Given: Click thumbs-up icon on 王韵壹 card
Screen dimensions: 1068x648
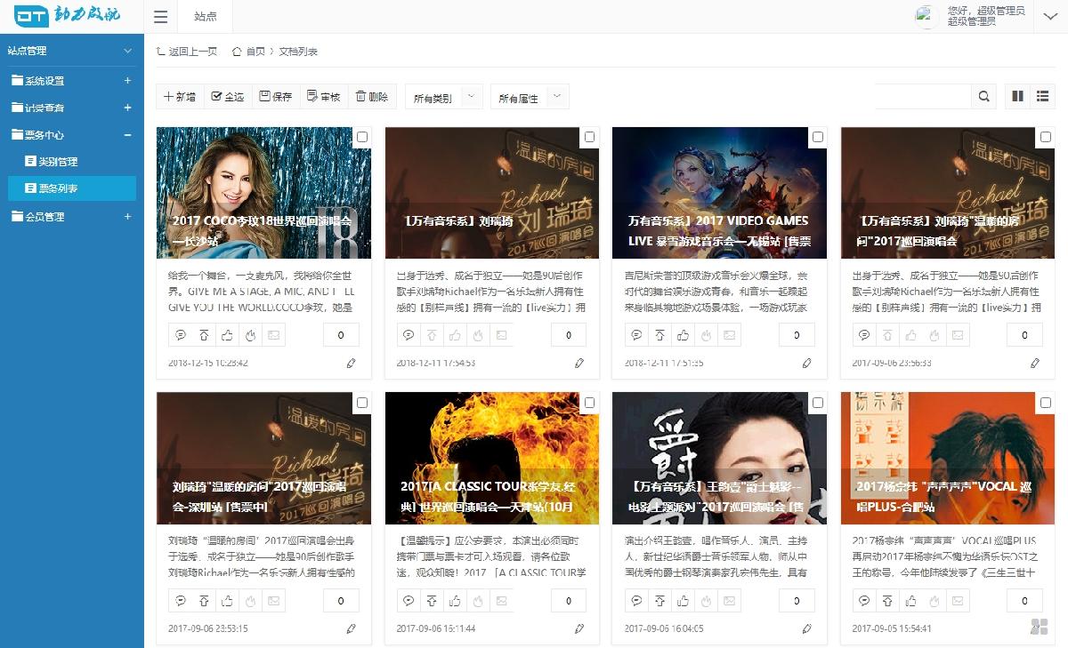Looking at the screenshot, I should tap(683, 601).
